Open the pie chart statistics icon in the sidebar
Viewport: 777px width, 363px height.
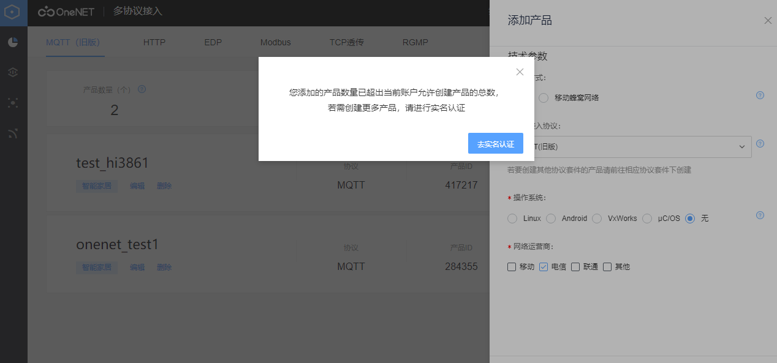point(12,42)
